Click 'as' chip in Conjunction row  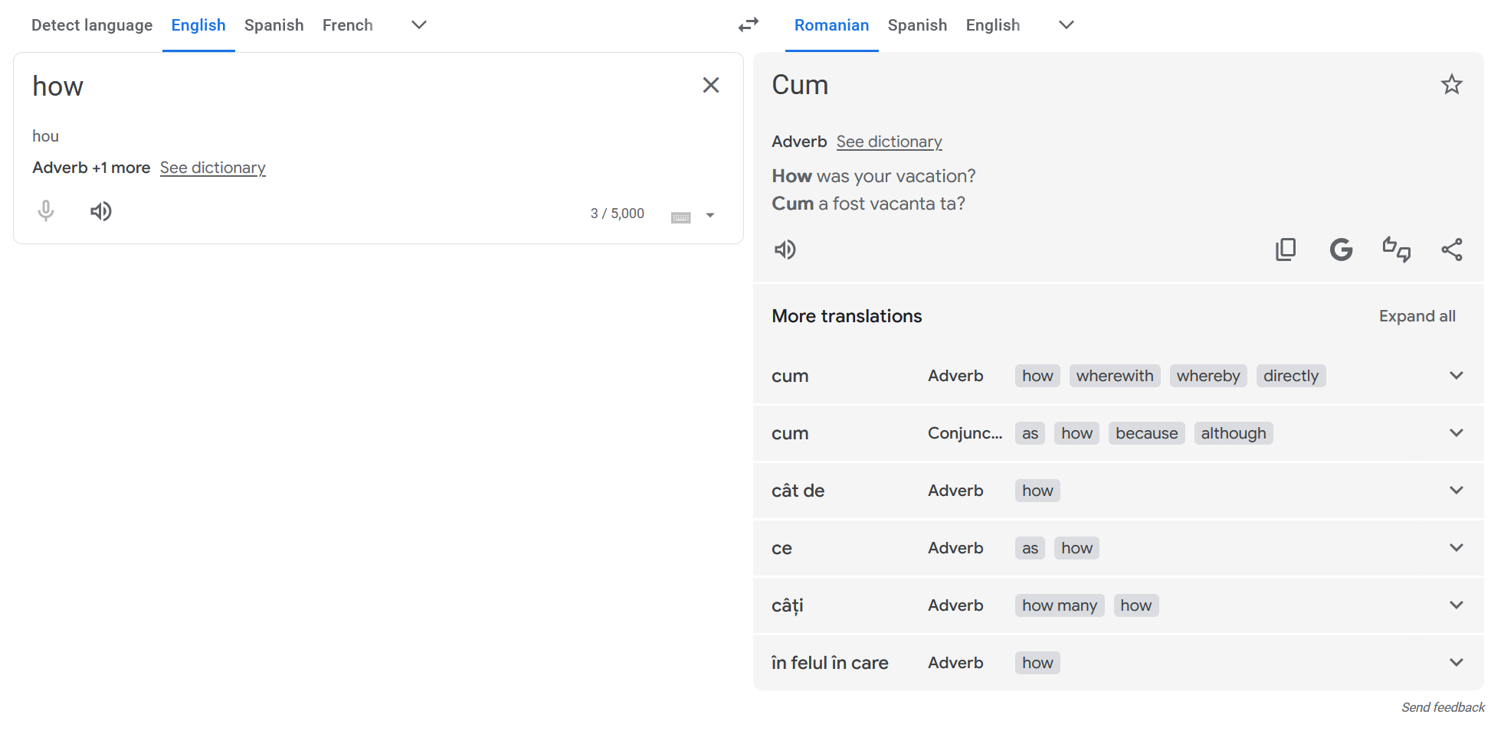(1030, 433)
